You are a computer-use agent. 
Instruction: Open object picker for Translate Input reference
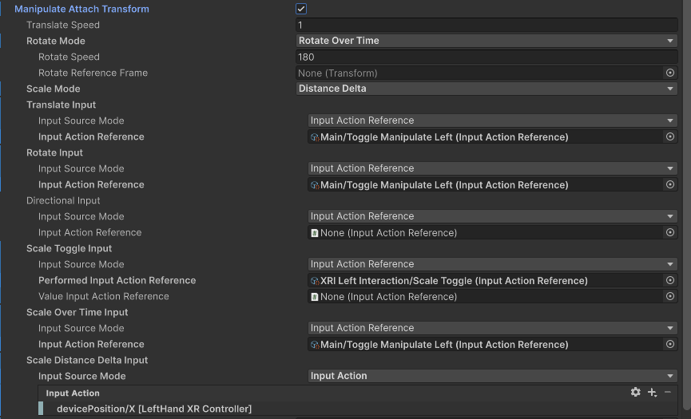[670, 136]
